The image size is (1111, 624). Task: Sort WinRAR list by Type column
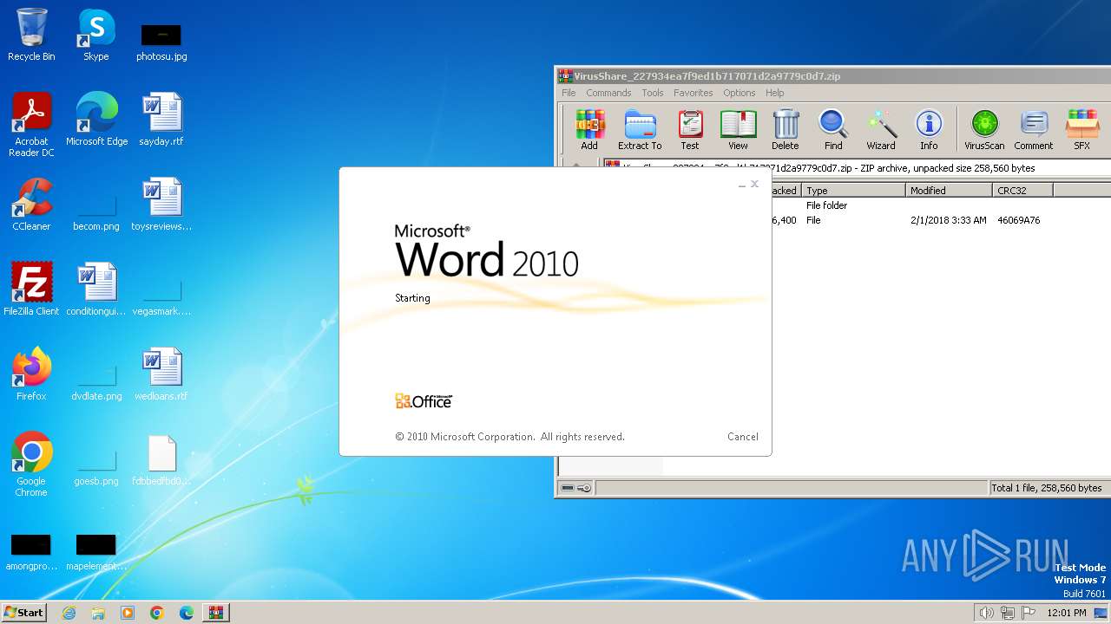click(x=854, y=191)
